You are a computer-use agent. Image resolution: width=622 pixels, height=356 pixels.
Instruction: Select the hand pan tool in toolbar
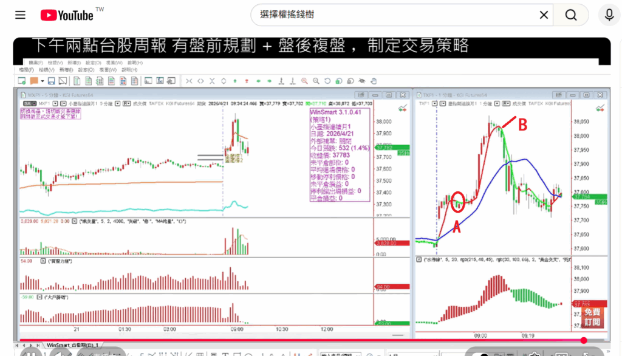374,81
